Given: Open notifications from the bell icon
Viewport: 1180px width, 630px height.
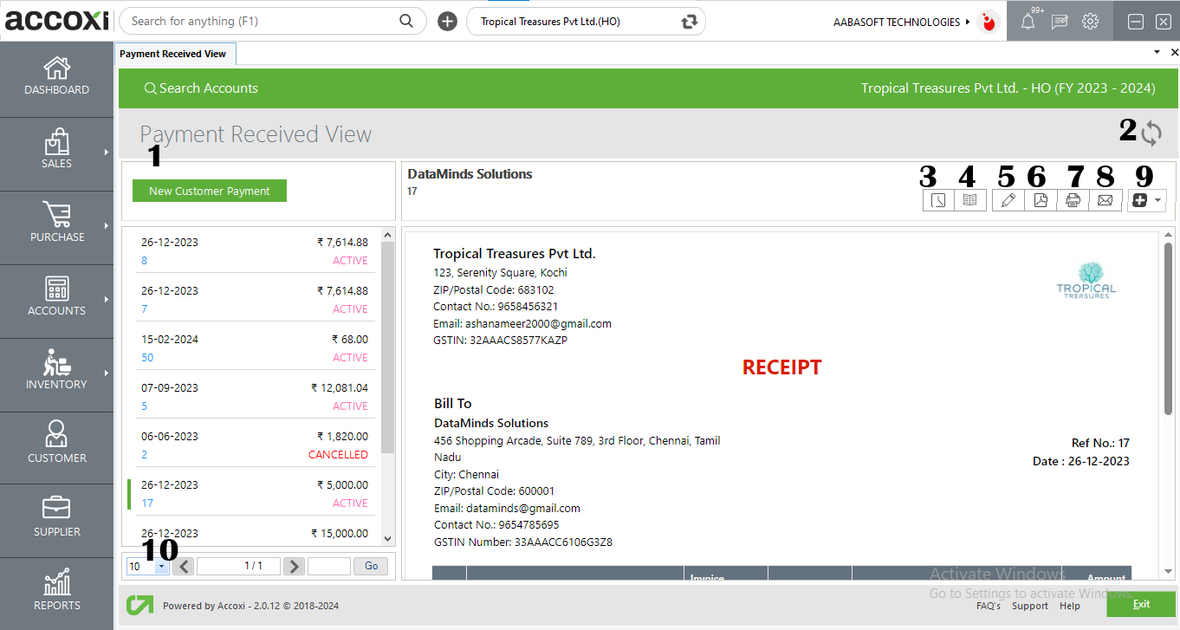Looking at the screenshot, I should click(1028, 21).
